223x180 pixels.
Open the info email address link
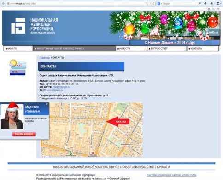point(61,87)
